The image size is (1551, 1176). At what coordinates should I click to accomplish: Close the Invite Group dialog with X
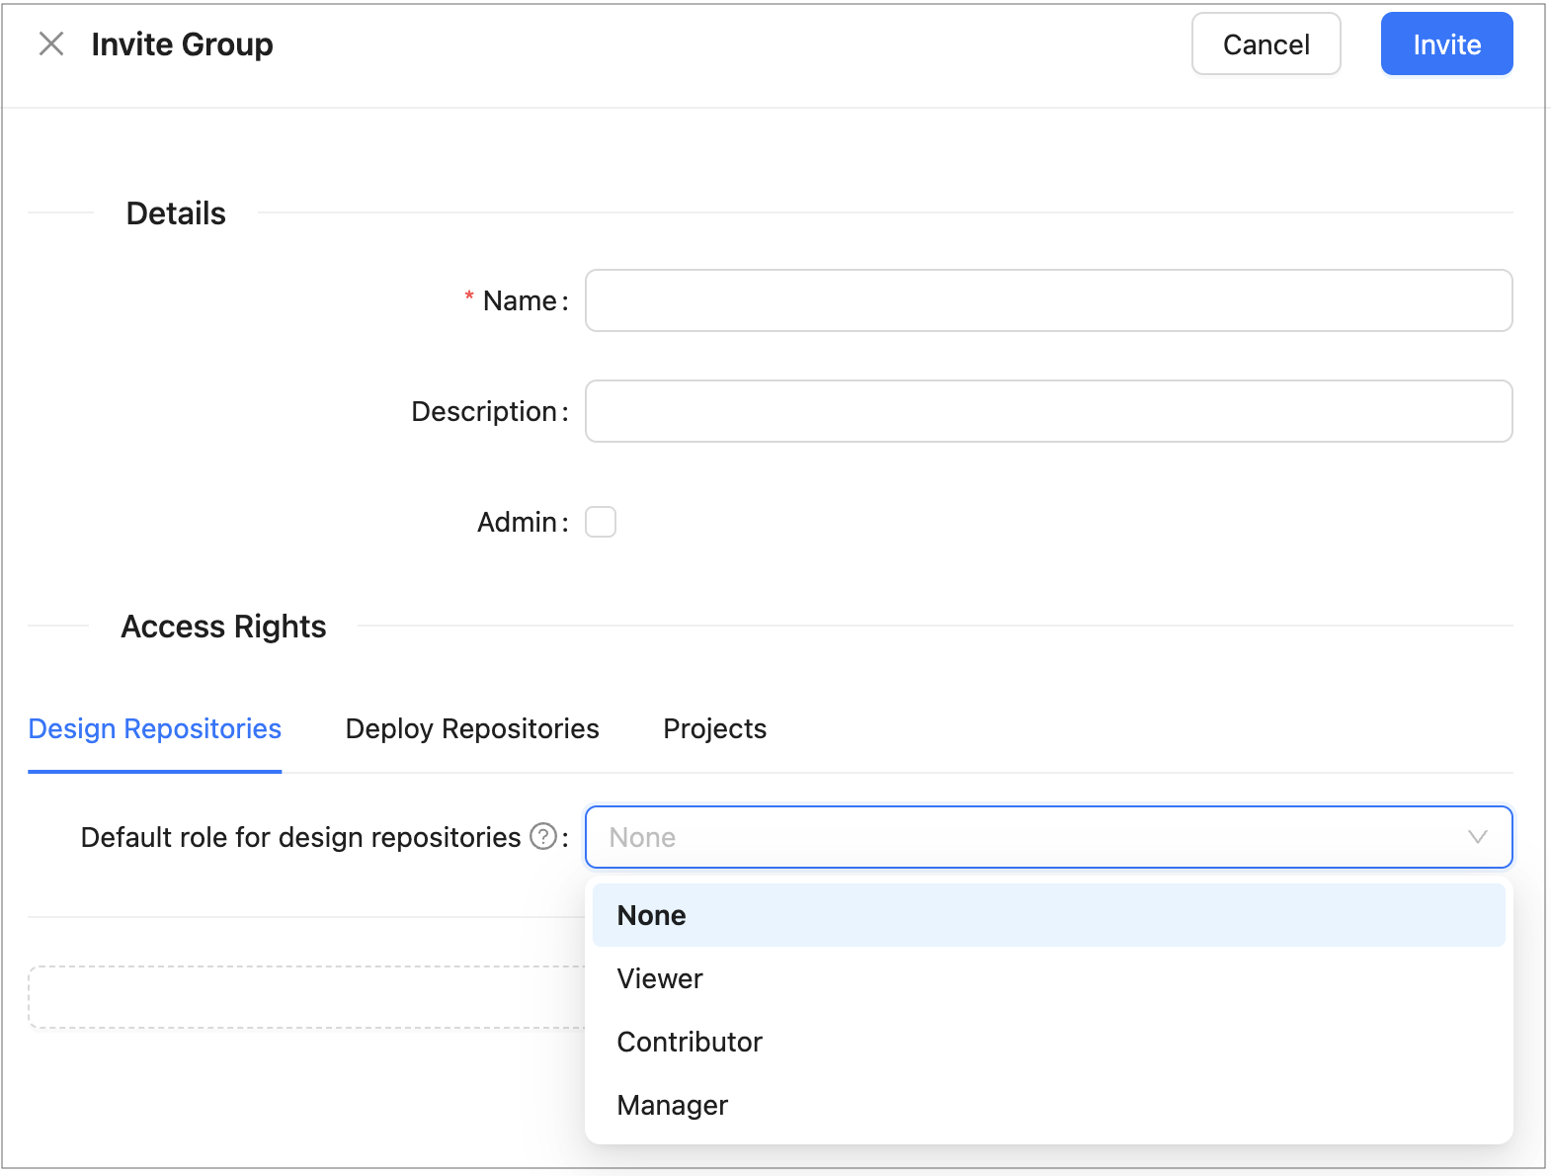(x=50, y=43)
